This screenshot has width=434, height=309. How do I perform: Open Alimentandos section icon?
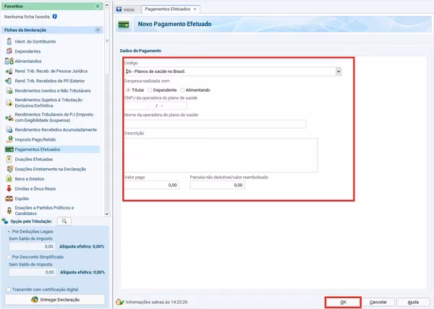pyautogui.click(x=9, y=61)
